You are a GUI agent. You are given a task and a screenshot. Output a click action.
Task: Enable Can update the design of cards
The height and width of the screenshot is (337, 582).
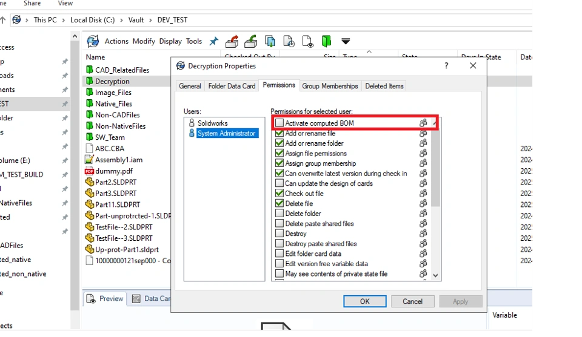tap(279, 183)
